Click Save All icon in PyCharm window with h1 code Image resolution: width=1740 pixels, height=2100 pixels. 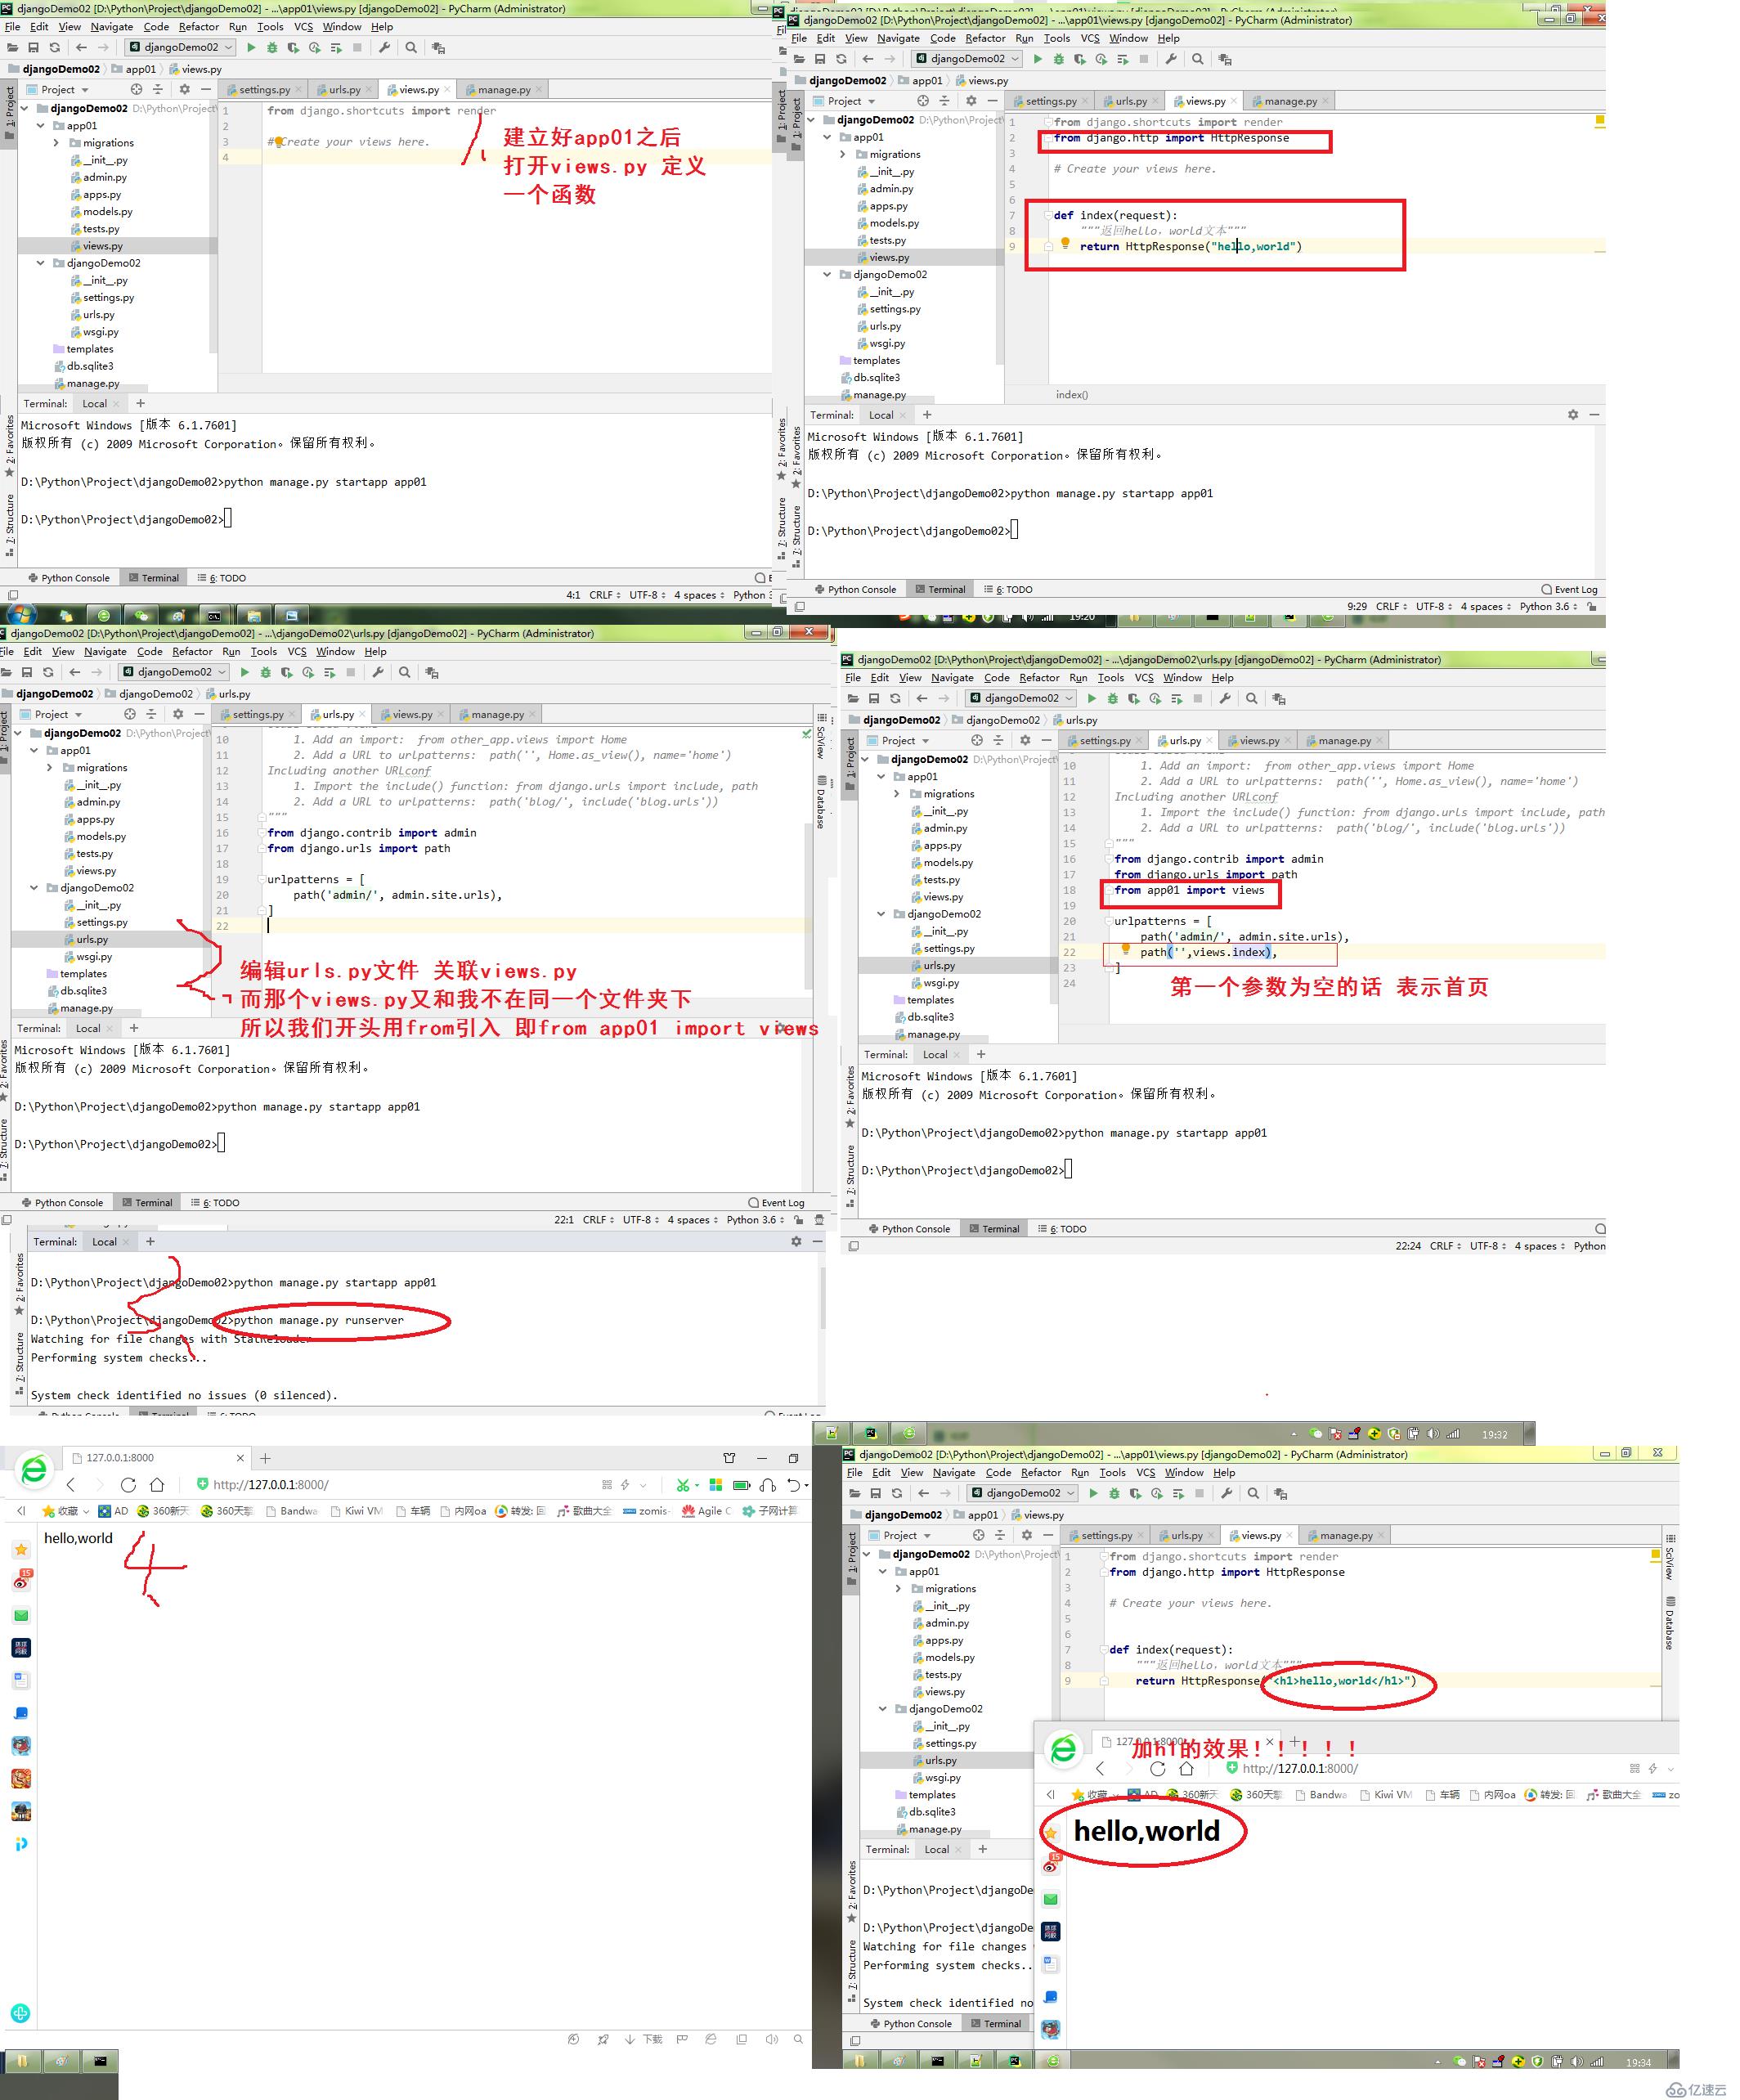click(875, 1493)
